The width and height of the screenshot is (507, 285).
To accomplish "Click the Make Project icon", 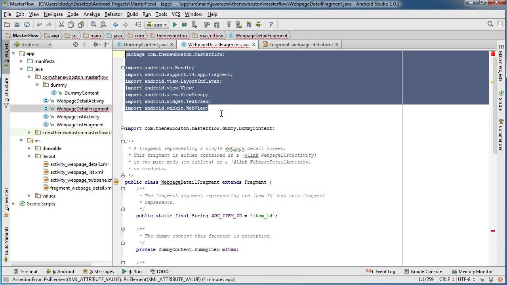I will (x=138, y=25).
